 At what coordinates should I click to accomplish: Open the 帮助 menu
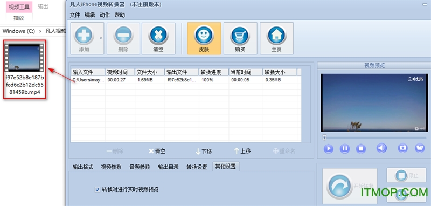point(120,15)
